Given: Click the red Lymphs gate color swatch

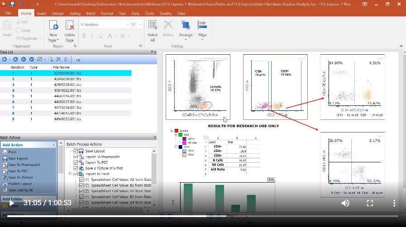Looking at the screenshot, I should 177,131.
